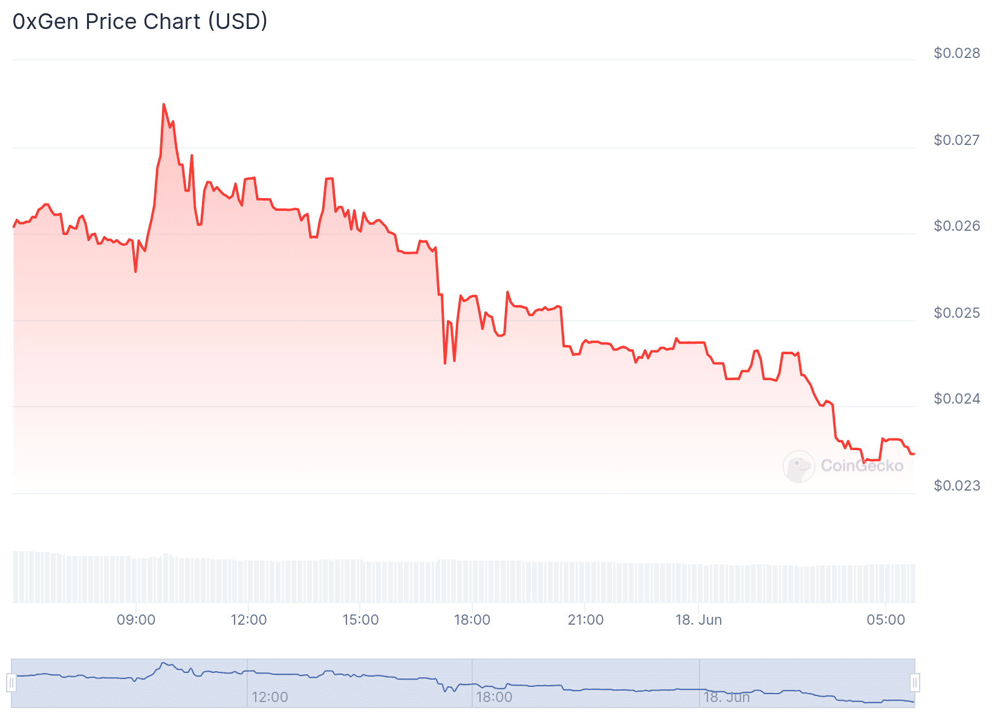Screen dimensions: 994x725
Task: Click the $0.028 price axis label
Action: tap(957, 53)
